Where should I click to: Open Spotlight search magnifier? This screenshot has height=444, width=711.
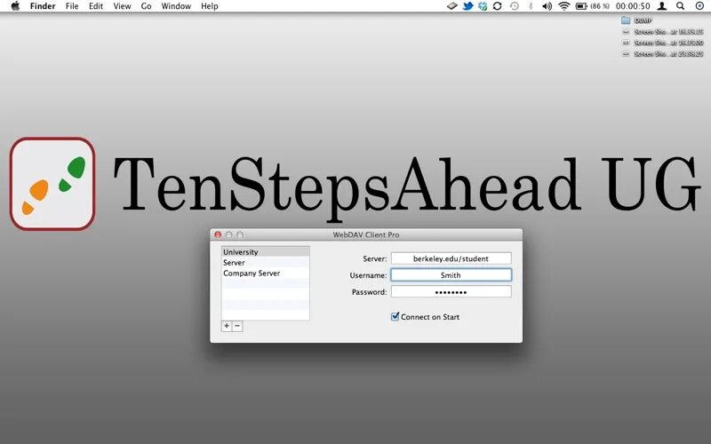(680, 6)
